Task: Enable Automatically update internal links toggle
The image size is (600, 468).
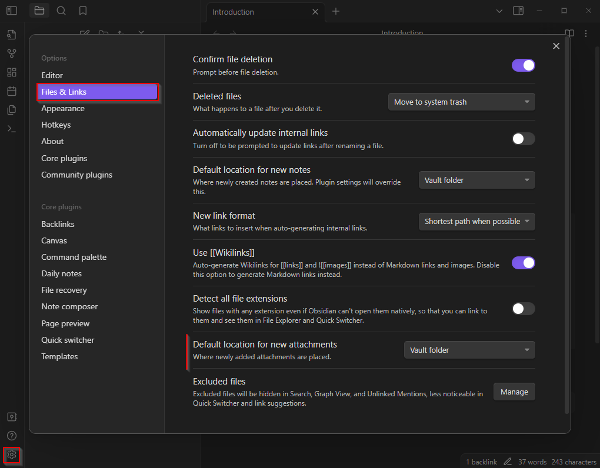Action: (523, 139)
